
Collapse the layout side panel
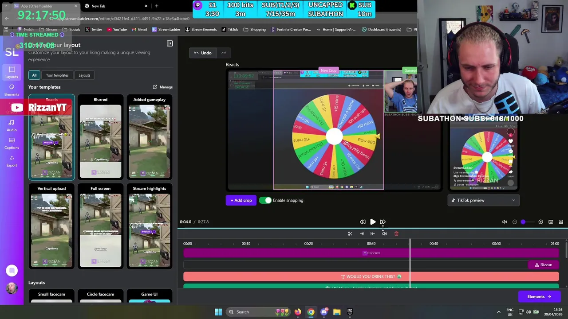[x=170, y=43]
